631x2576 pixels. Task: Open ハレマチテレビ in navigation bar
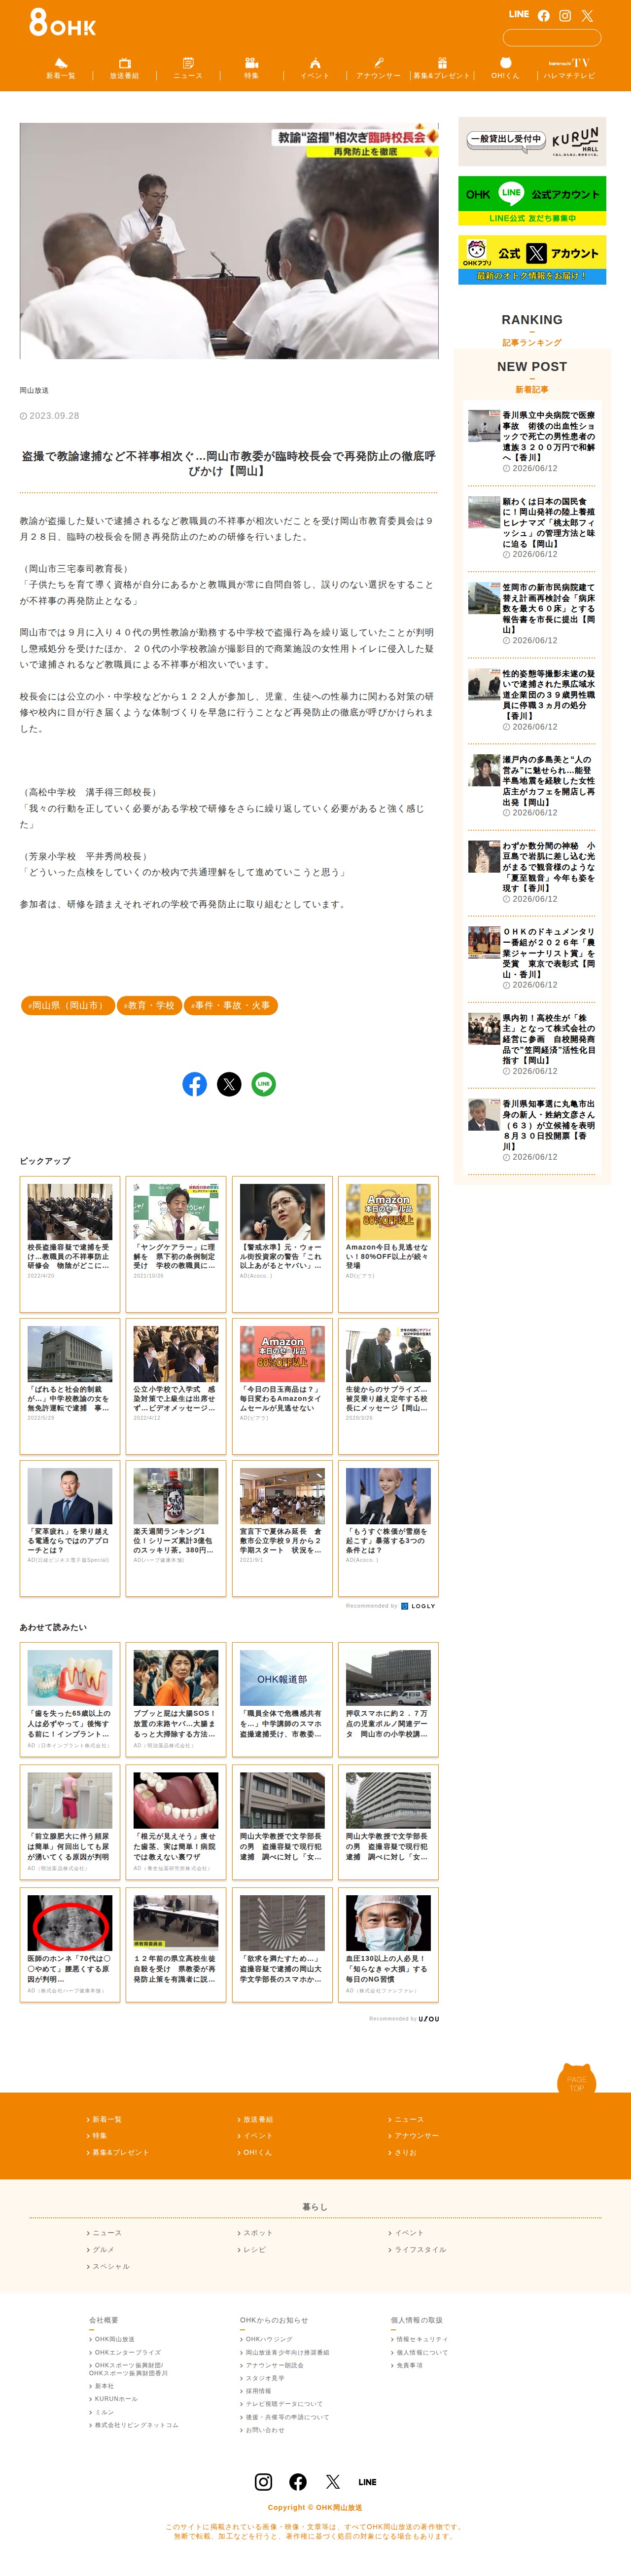tap(569, 68)
